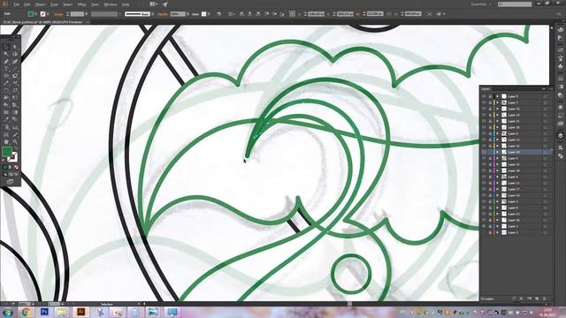Open Photoshop from the Windows taskbar

(44, 312)
